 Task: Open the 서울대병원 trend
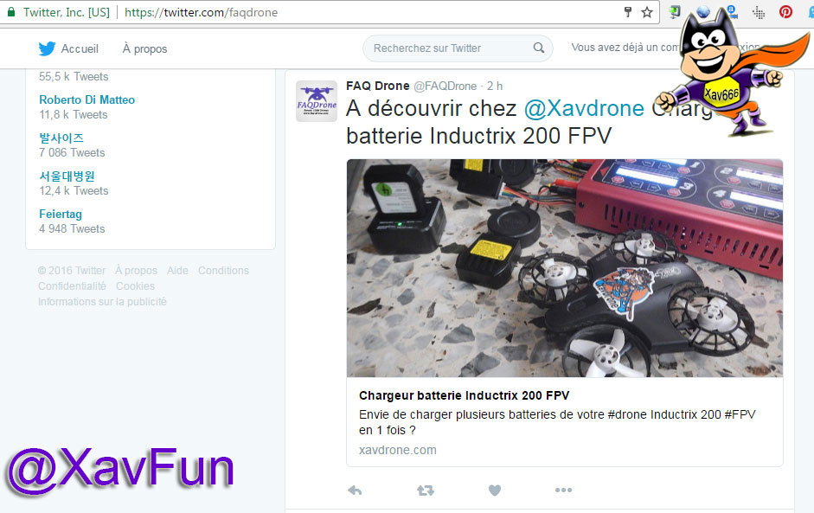(67, 176)
